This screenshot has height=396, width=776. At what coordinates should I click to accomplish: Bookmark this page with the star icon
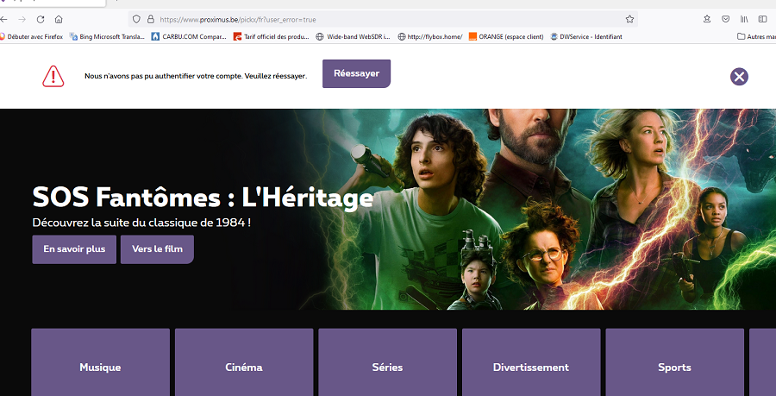[629, 19]
